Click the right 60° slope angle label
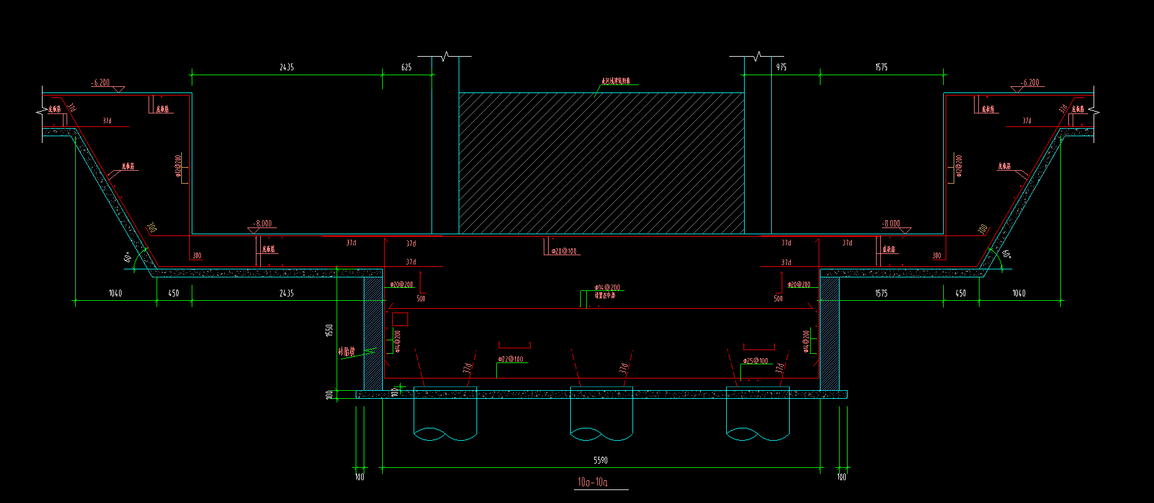This screenshot has height=503, width=1154. (1006, 253)
